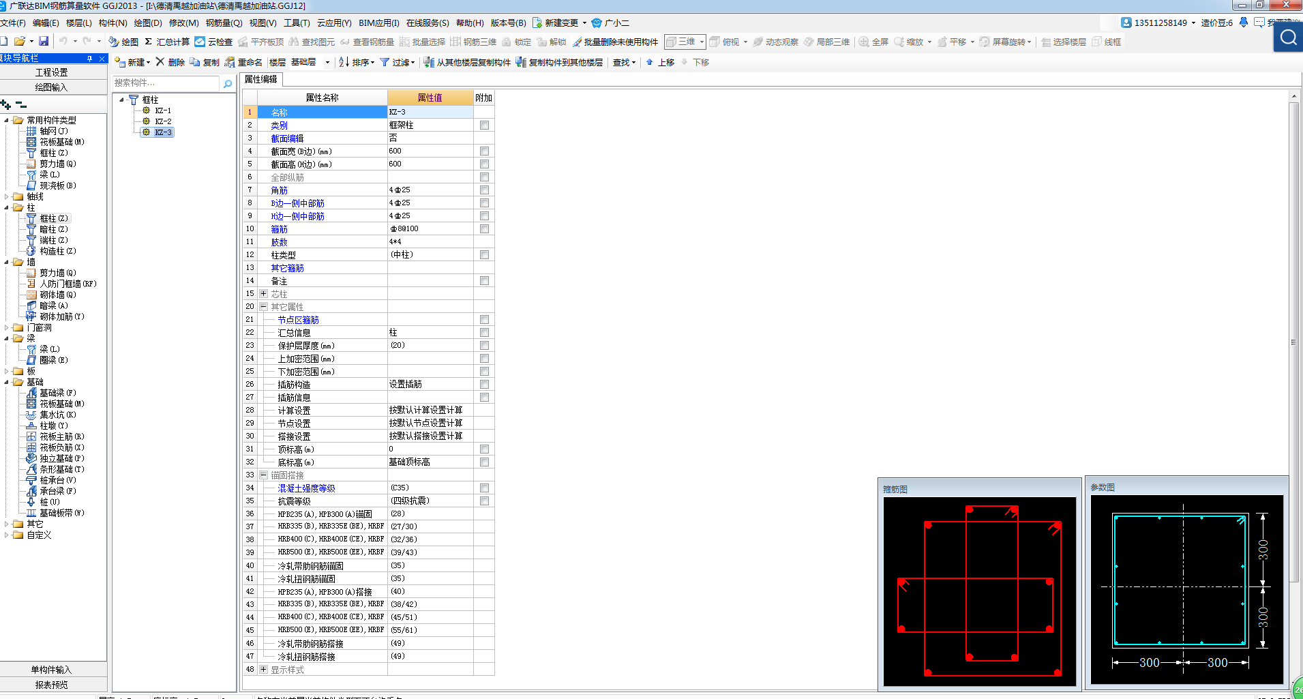Click the 截面编辑 property link
Screen dimensions: 1303x699
pos(287,138)
